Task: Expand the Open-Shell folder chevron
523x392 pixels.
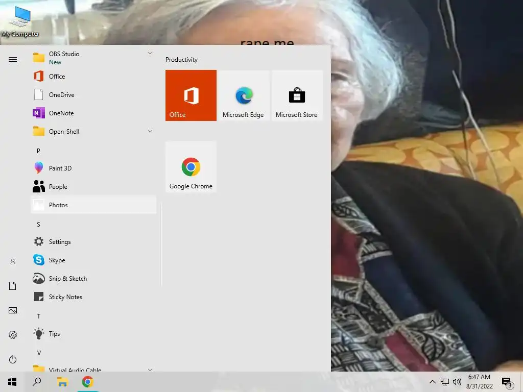Action: coord(150,131)
